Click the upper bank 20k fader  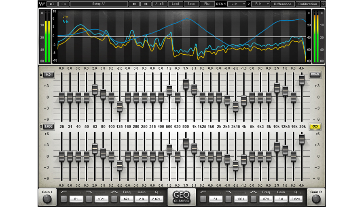(302, 80)
